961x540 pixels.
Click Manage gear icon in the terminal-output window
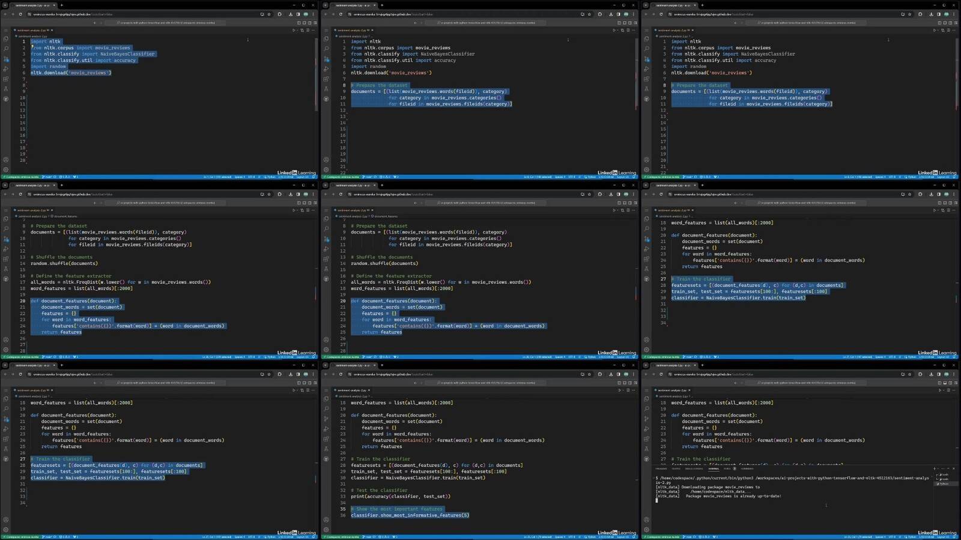pyautogui.click(x=646, y=530)
